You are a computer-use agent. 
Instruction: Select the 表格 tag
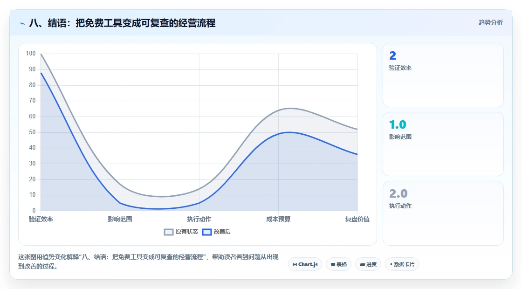point(338,264)
